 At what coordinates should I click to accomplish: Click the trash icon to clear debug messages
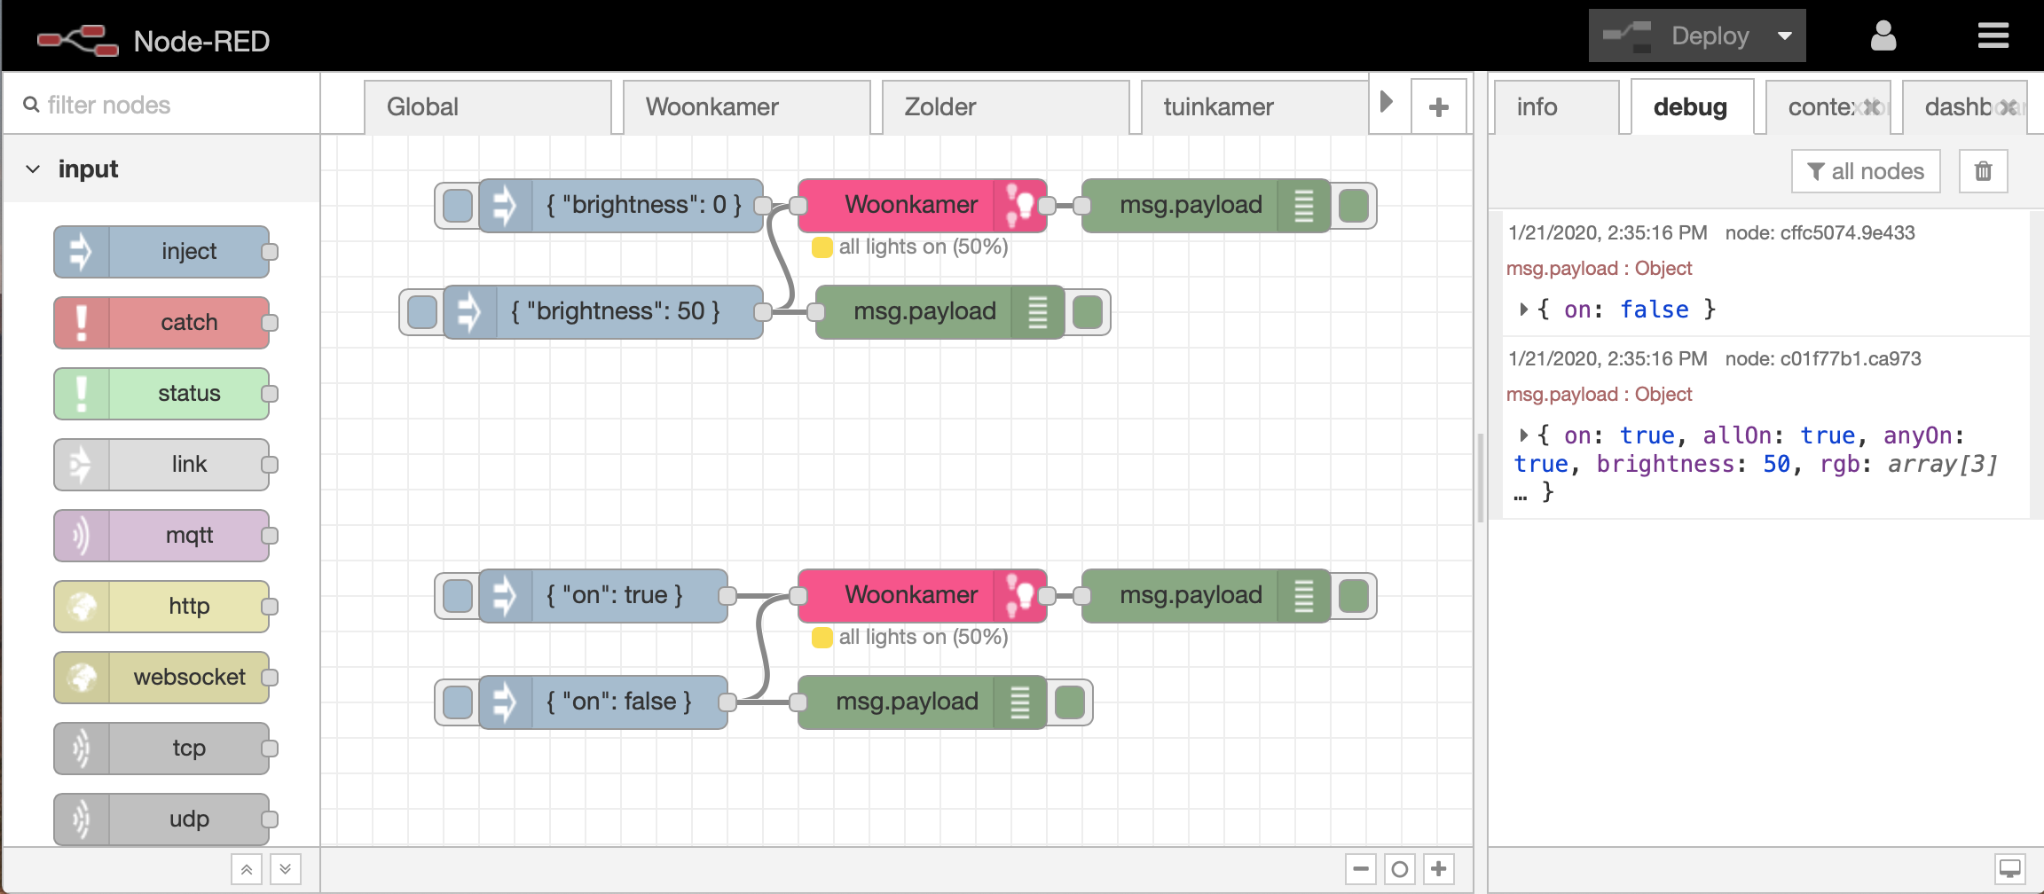point(1983,170)
